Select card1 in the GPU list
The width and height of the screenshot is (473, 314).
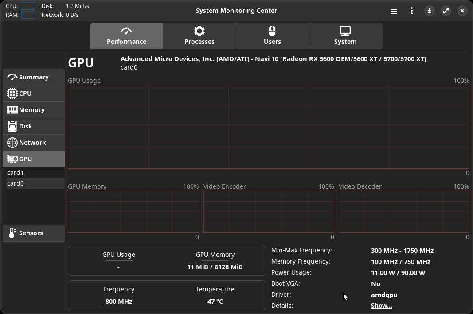pos(35,173)
